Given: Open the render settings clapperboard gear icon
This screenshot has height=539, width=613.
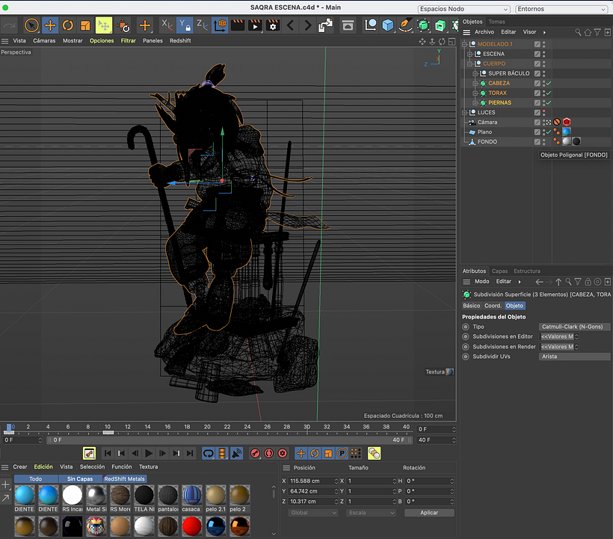Looking at the screenshot, I should pyautogui.click(x=273, y=26).
